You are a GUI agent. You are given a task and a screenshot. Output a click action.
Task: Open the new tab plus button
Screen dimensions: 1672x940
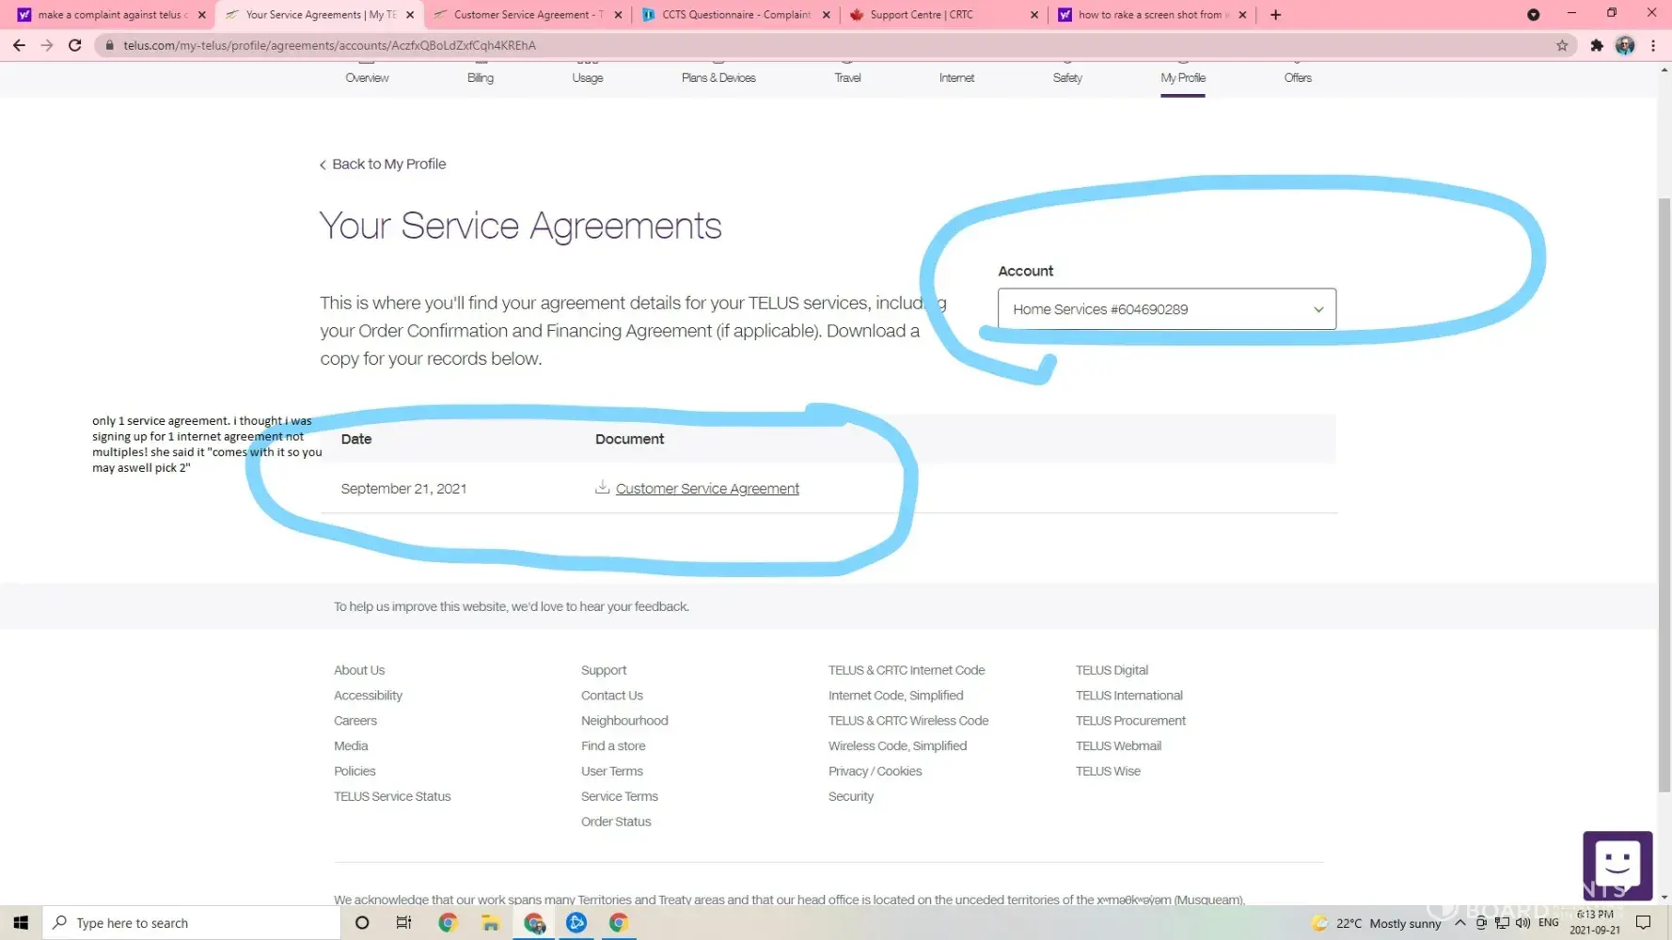(1275, 15)
